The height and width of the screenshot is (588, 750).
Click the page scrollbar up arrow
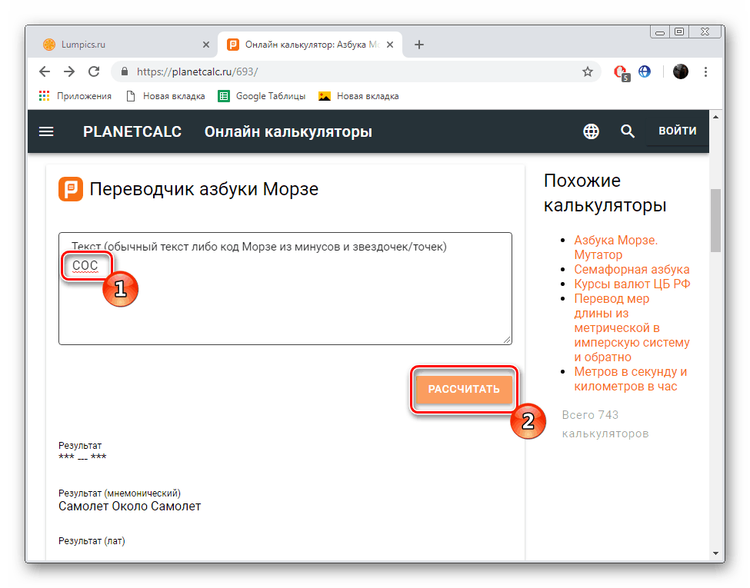pos(715,117)
